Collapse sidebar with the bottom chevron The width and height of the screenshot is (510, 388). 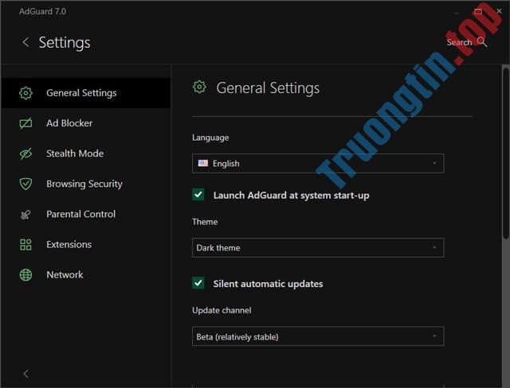pos(26,374)
